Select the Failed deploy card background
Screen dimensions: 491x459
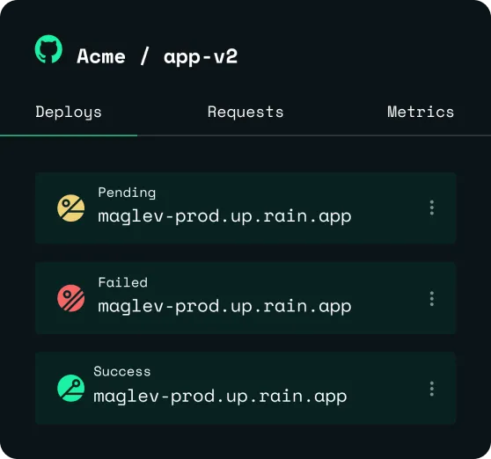tap(245, 298)
